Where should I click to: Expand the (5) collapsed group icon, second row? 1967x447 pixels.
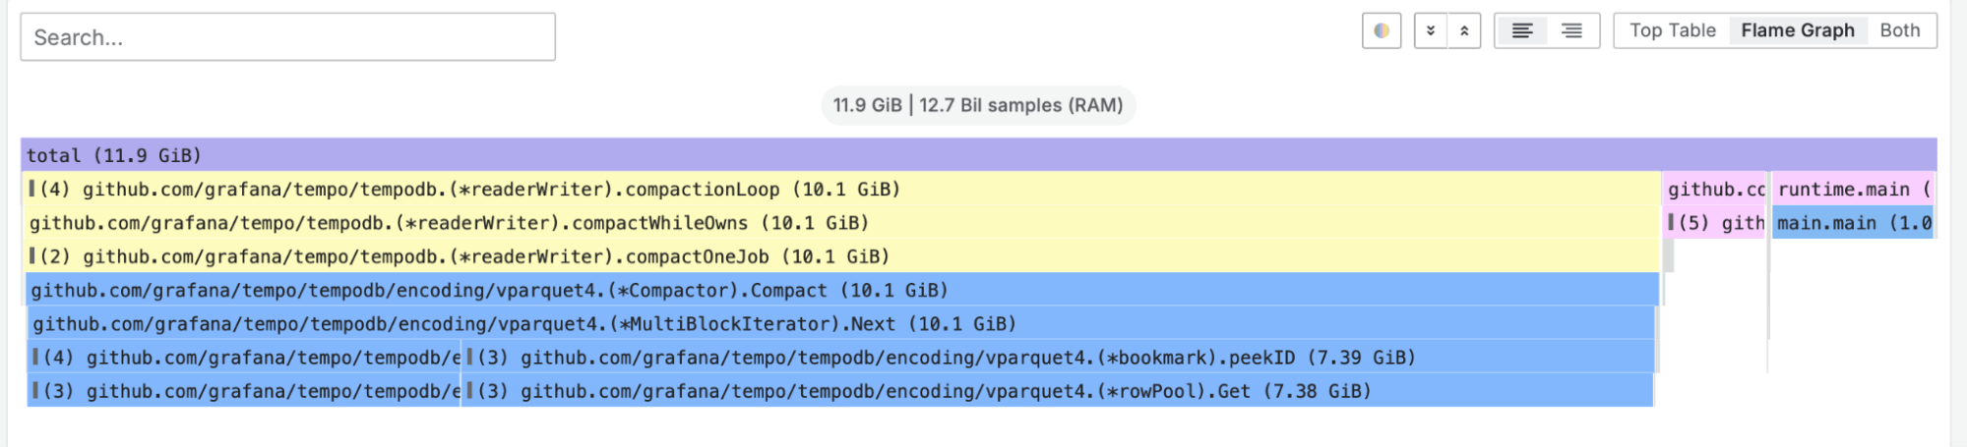pos(1672,223)
